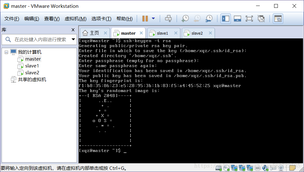The width and height of the screenshot is (304, 172).
Task: Click the 'ssh-keygen -t rsa' command text
Action: click(x=147, y=41)
